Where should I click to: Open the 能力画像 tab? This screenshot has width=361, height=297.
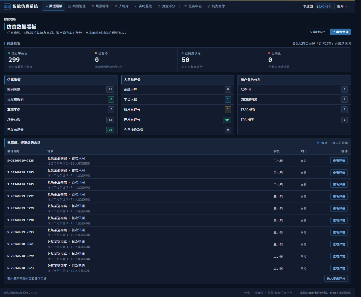(216, 6)
